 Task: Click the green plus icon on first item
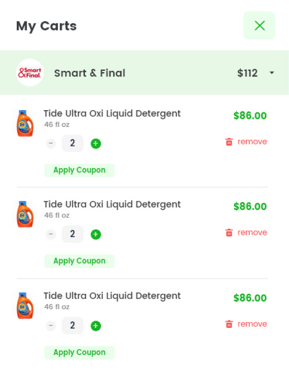[96, 143]
